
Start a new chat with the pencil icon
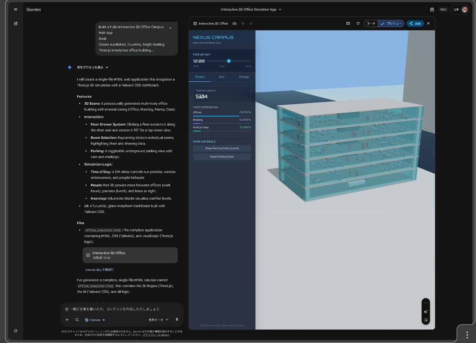pyautogui.click(x=15, y=23)
